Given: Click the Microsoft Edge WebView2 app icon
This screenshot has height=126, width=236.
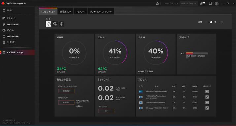Looking at the screenshot, I should (141, 92).
